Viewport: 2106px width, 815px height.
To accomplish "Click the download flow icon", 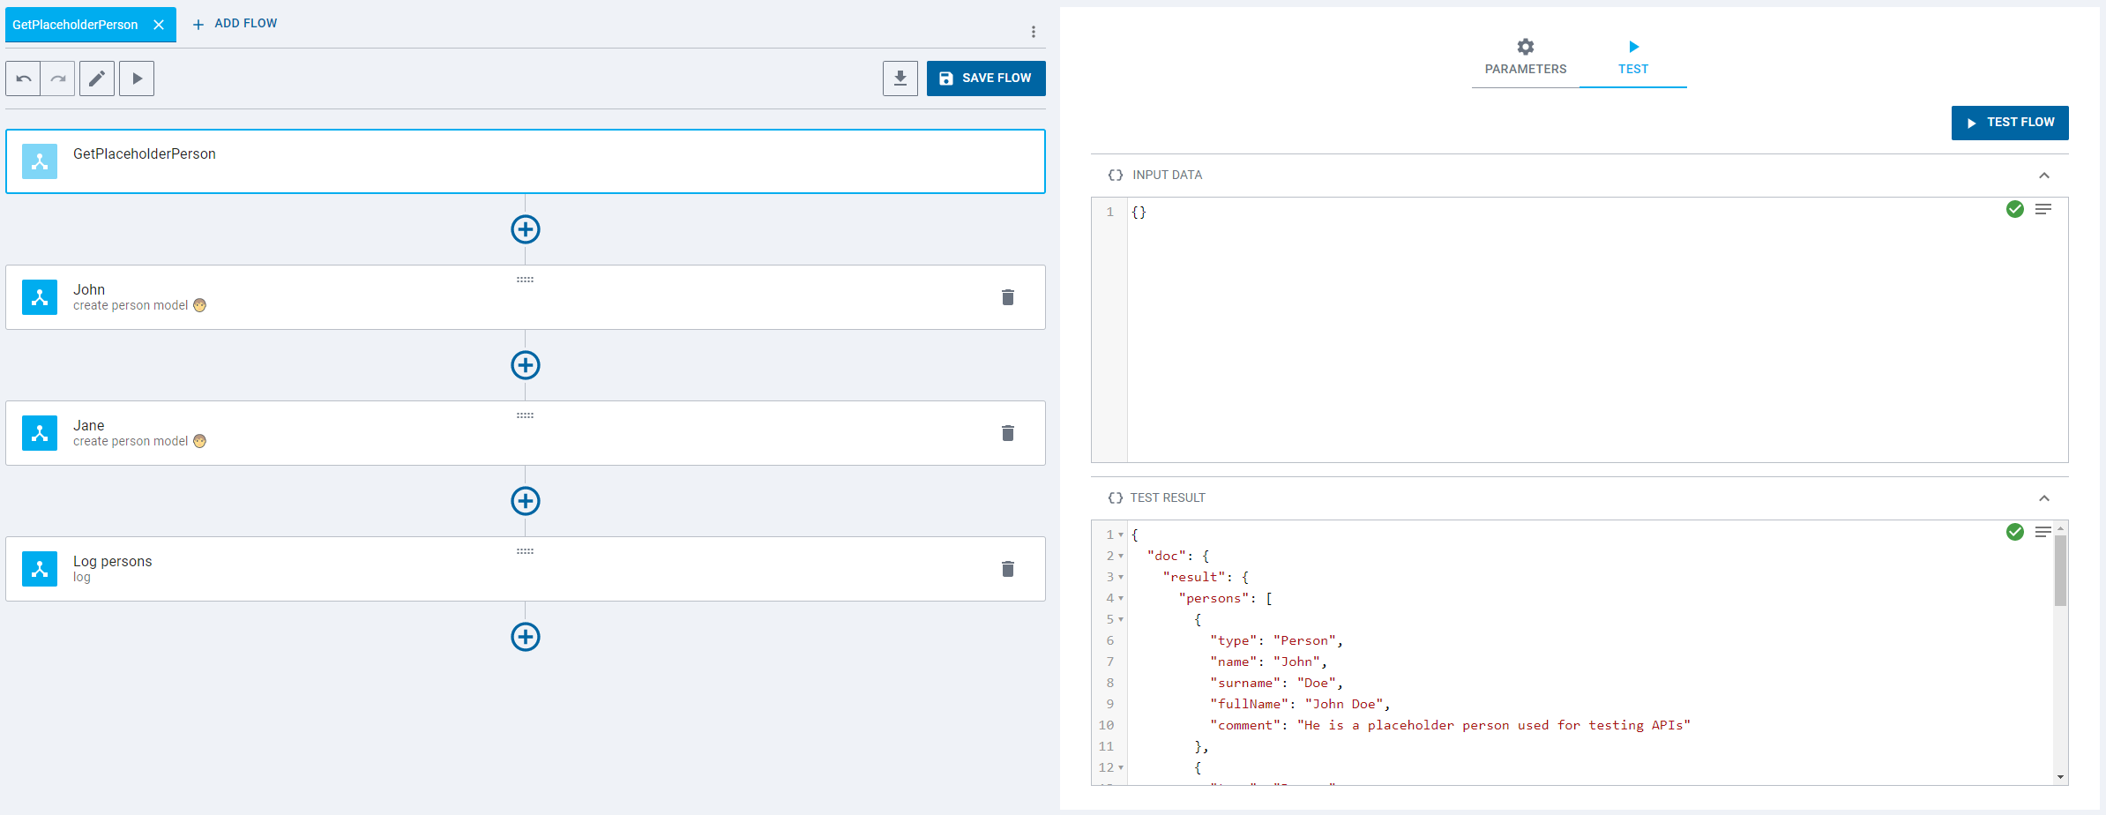I will tap(900, 79).
